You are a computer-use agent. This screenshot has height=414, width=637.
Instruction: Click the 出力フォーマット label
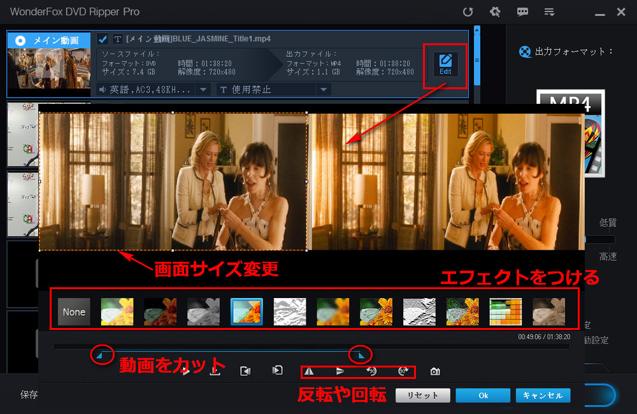point(573,52)
